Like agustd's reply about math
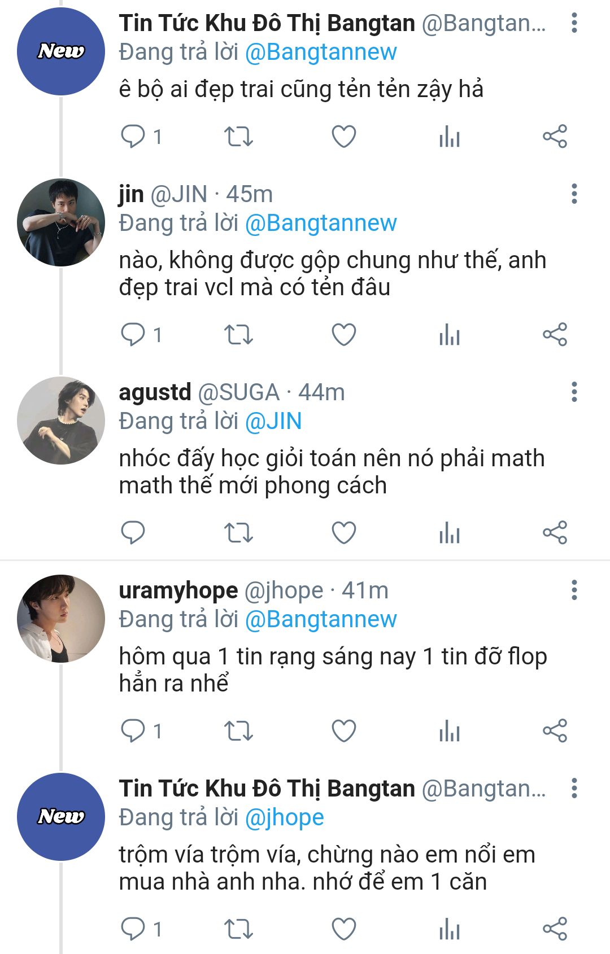Viewport: 610px width, 954px height. pos(343,533)
